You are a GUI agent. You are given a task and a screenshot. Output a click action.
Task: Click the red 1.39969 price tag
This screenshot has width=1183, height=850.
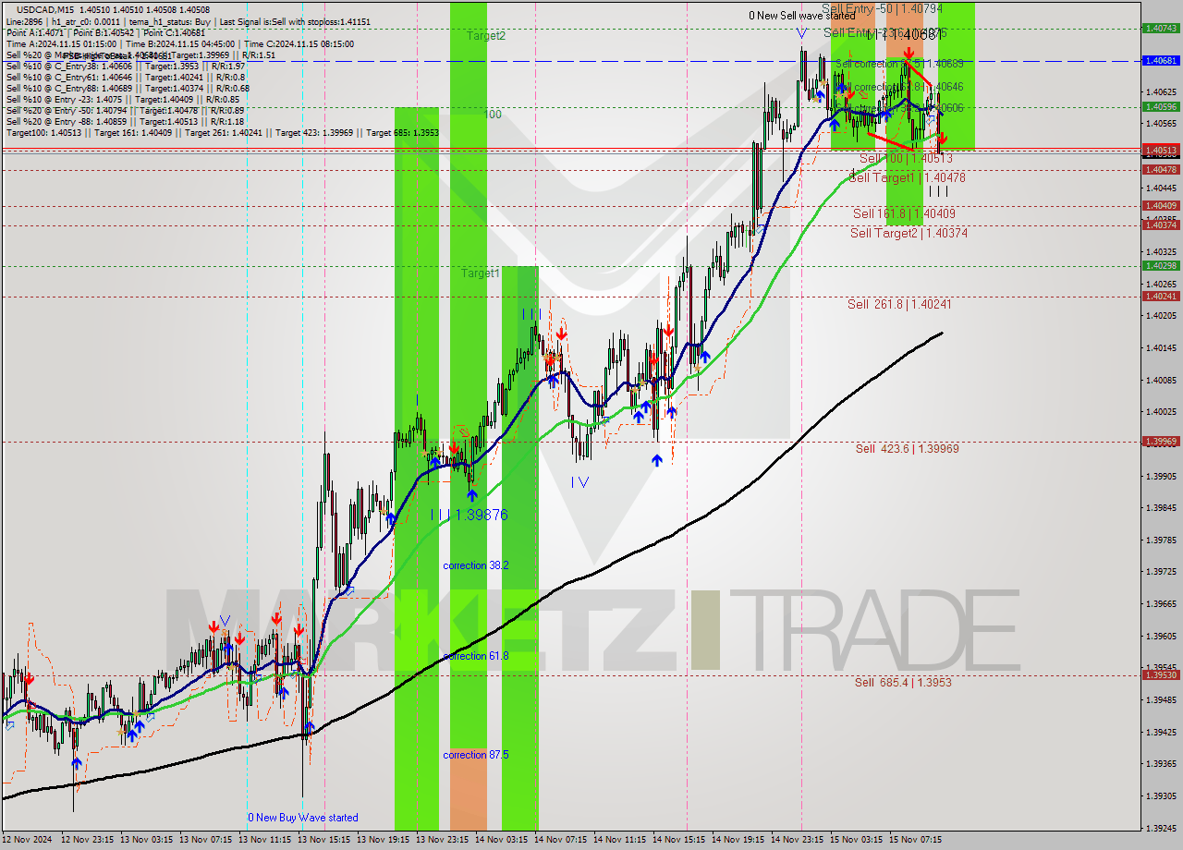click(1160, 441)
